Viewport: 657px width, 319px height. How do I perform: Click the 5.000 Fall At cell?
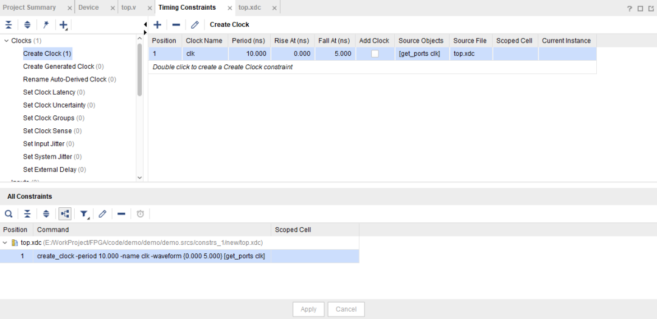(335, 53)
